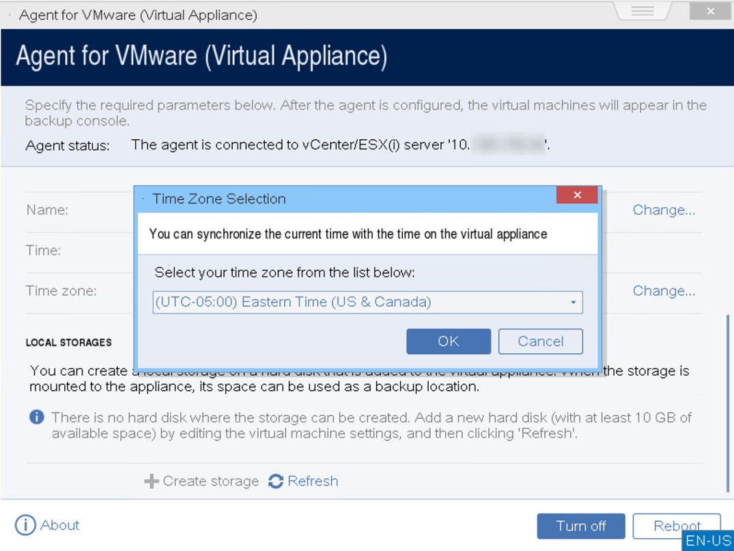The height and width of the screenshot is (551, 734).
Task: Open the About info icon
Action: [x=25, y=525]
